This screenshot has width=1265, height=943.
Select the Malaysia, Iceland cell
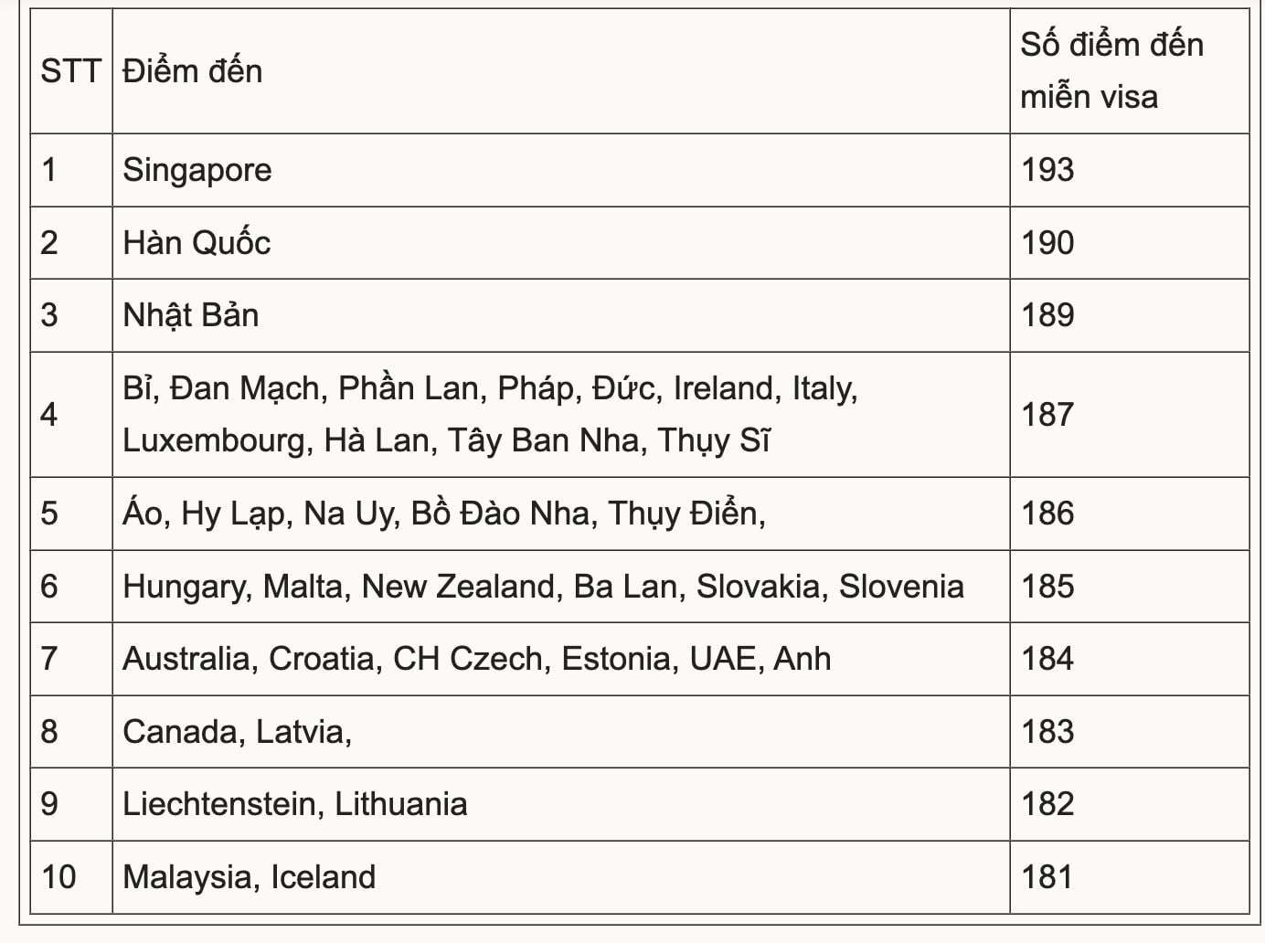pyautogui.click(x=250, y=877)
